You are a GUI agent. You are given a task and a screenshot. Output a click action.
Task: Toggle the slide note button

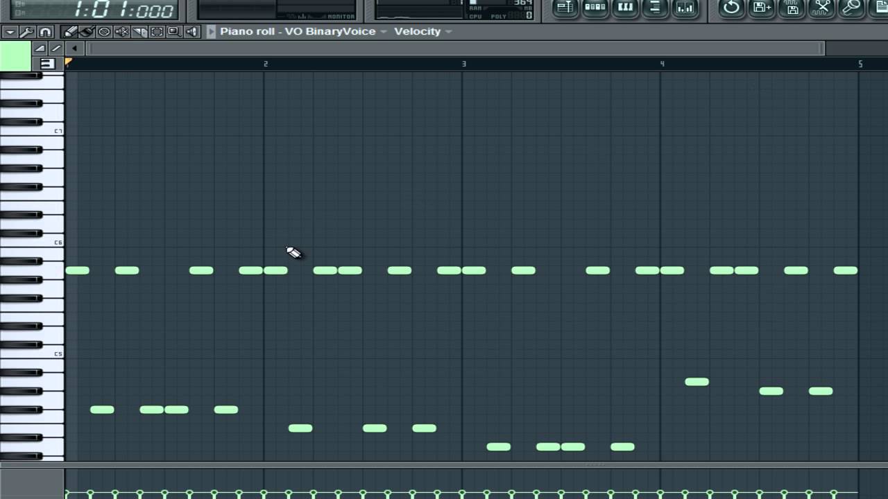pyautogui.click(x=56, y=49)
